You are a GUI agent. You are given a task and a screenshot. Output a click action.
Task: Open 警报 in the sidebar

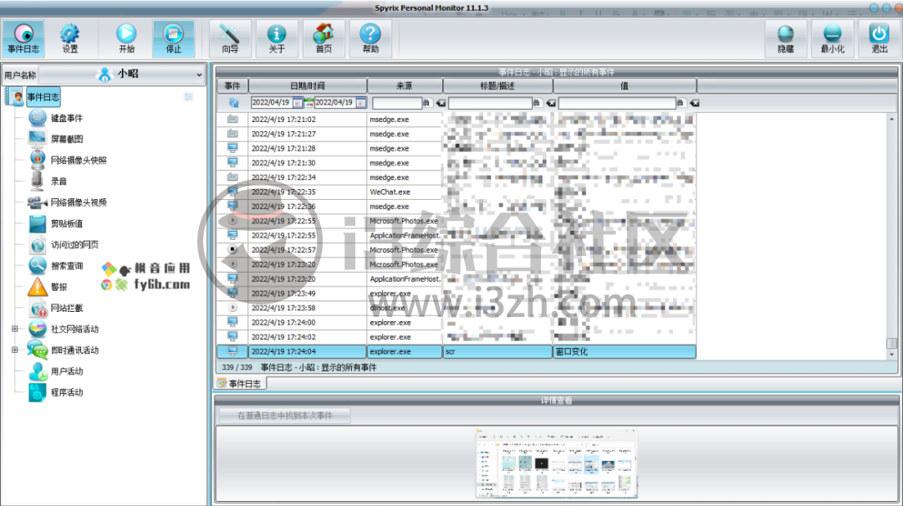[x=59, y=287]
